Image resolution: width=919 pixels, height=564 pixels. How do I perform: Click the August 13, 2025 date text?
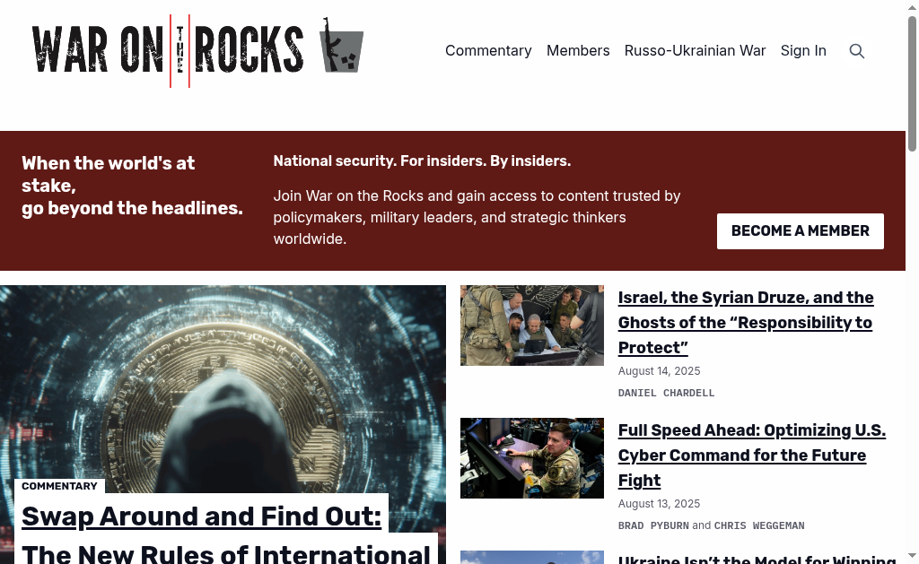[659, 504]
